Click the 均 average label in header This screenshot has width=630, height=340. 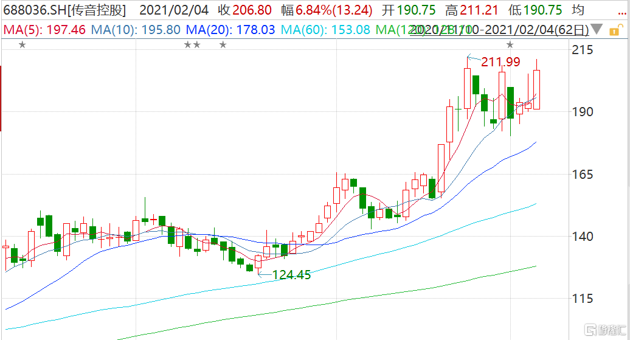click(x=578, y=10)
